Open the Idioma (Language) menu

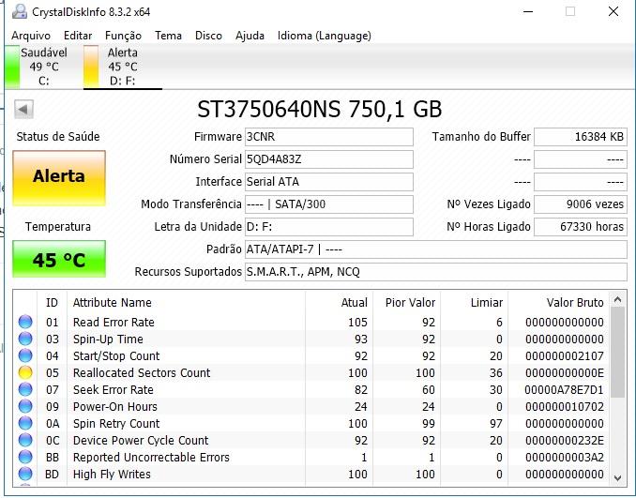[324, 36]
